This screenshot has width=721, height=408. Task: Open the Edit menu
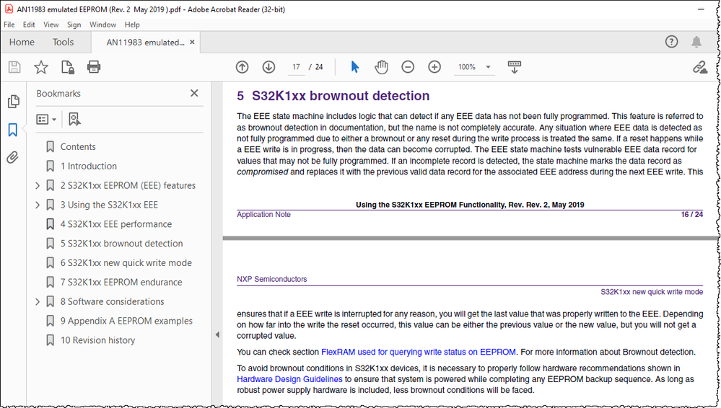tap(29, 25)
